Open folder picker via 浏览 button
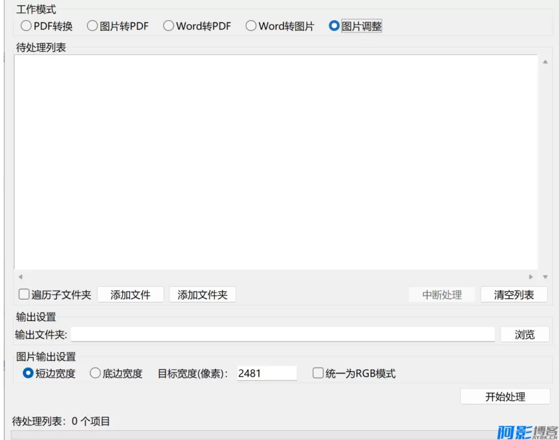Viewport: 559px width, 440px height. 525,334
